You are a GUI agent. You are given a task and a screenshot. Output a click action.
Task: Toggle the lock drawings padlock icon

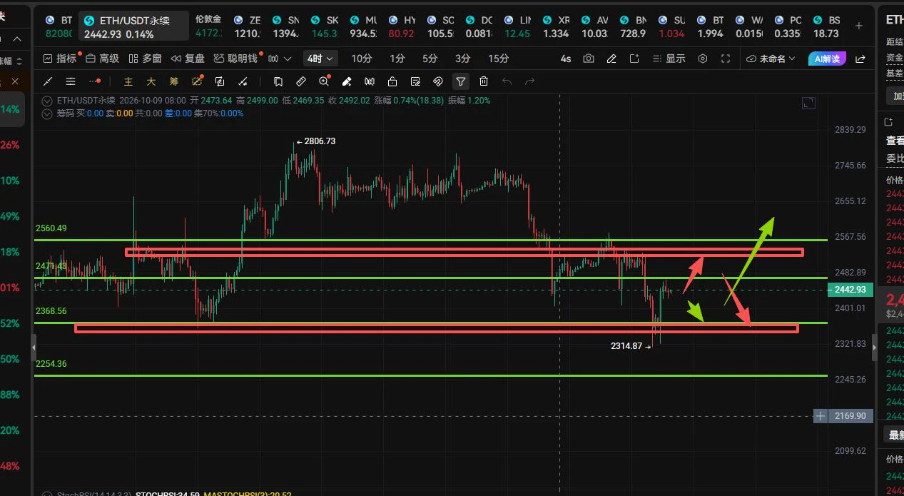(x=392, y=81)
